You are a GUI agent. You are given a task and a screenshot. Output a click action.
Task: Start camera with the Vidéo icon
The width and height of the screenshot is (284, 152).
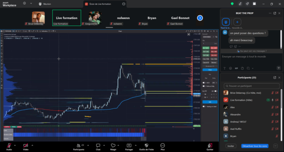point(26,145)
